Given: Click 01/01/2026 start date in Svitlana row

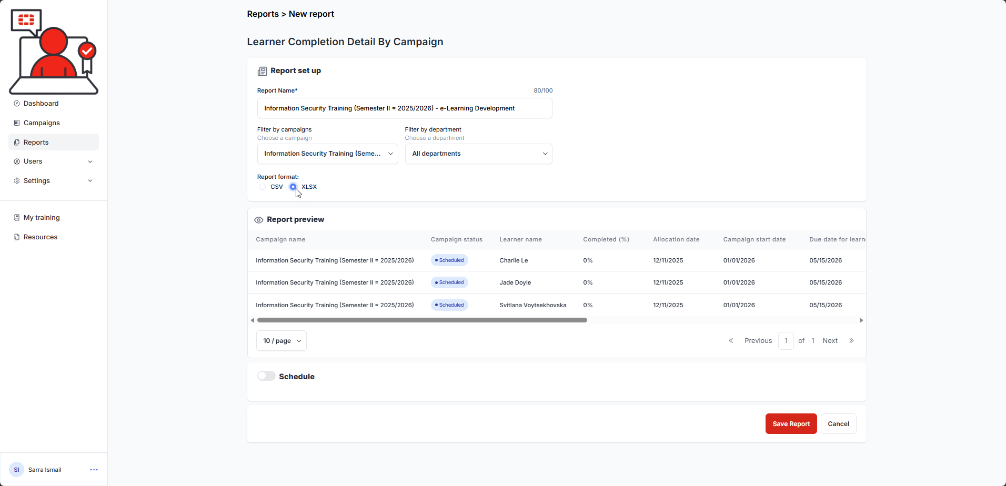Looking at the screenshot, I should point(739,305).
